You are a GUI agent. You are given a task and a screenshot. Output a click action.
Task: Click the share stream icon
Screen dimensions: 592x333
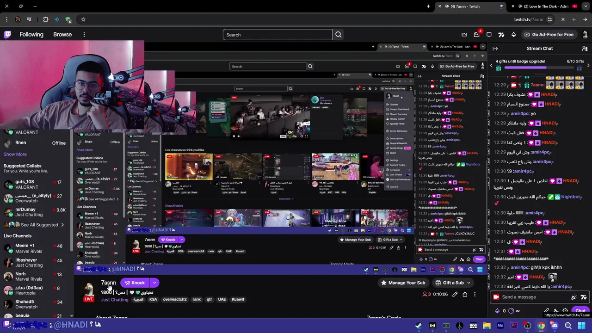pos(465,294)
